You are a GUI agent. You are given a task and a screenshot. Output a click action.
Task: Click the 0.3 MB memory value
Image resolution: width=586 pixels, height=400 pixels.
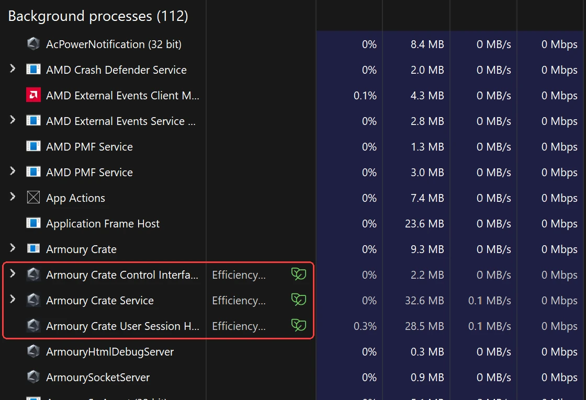point(427,352)
